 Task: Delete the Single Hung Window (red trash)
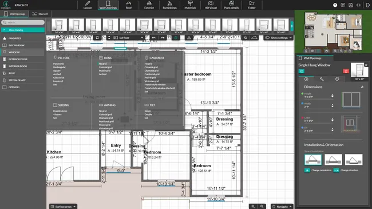(346, 71)
